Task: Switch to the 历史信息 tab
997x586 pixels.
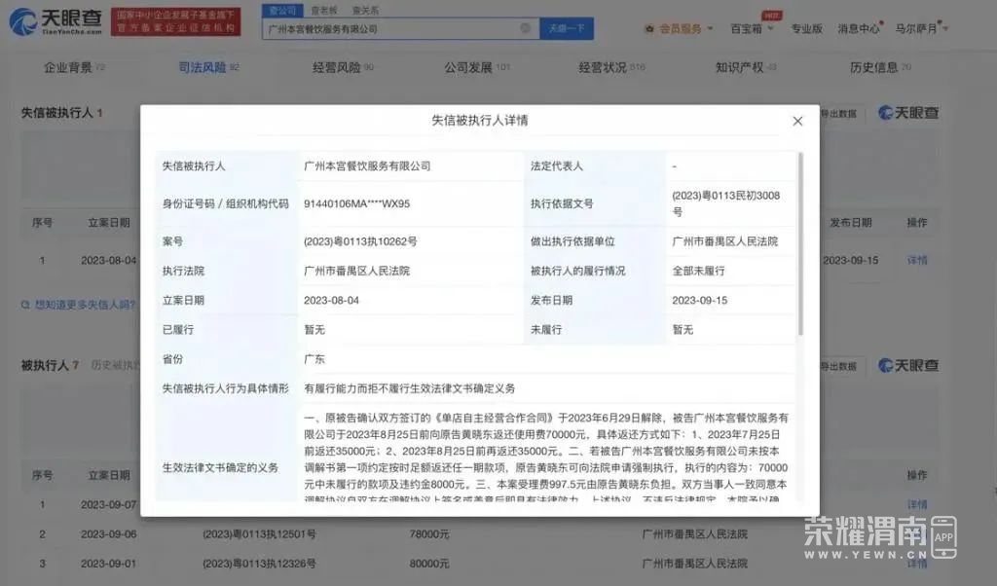Action: [880, 67]
